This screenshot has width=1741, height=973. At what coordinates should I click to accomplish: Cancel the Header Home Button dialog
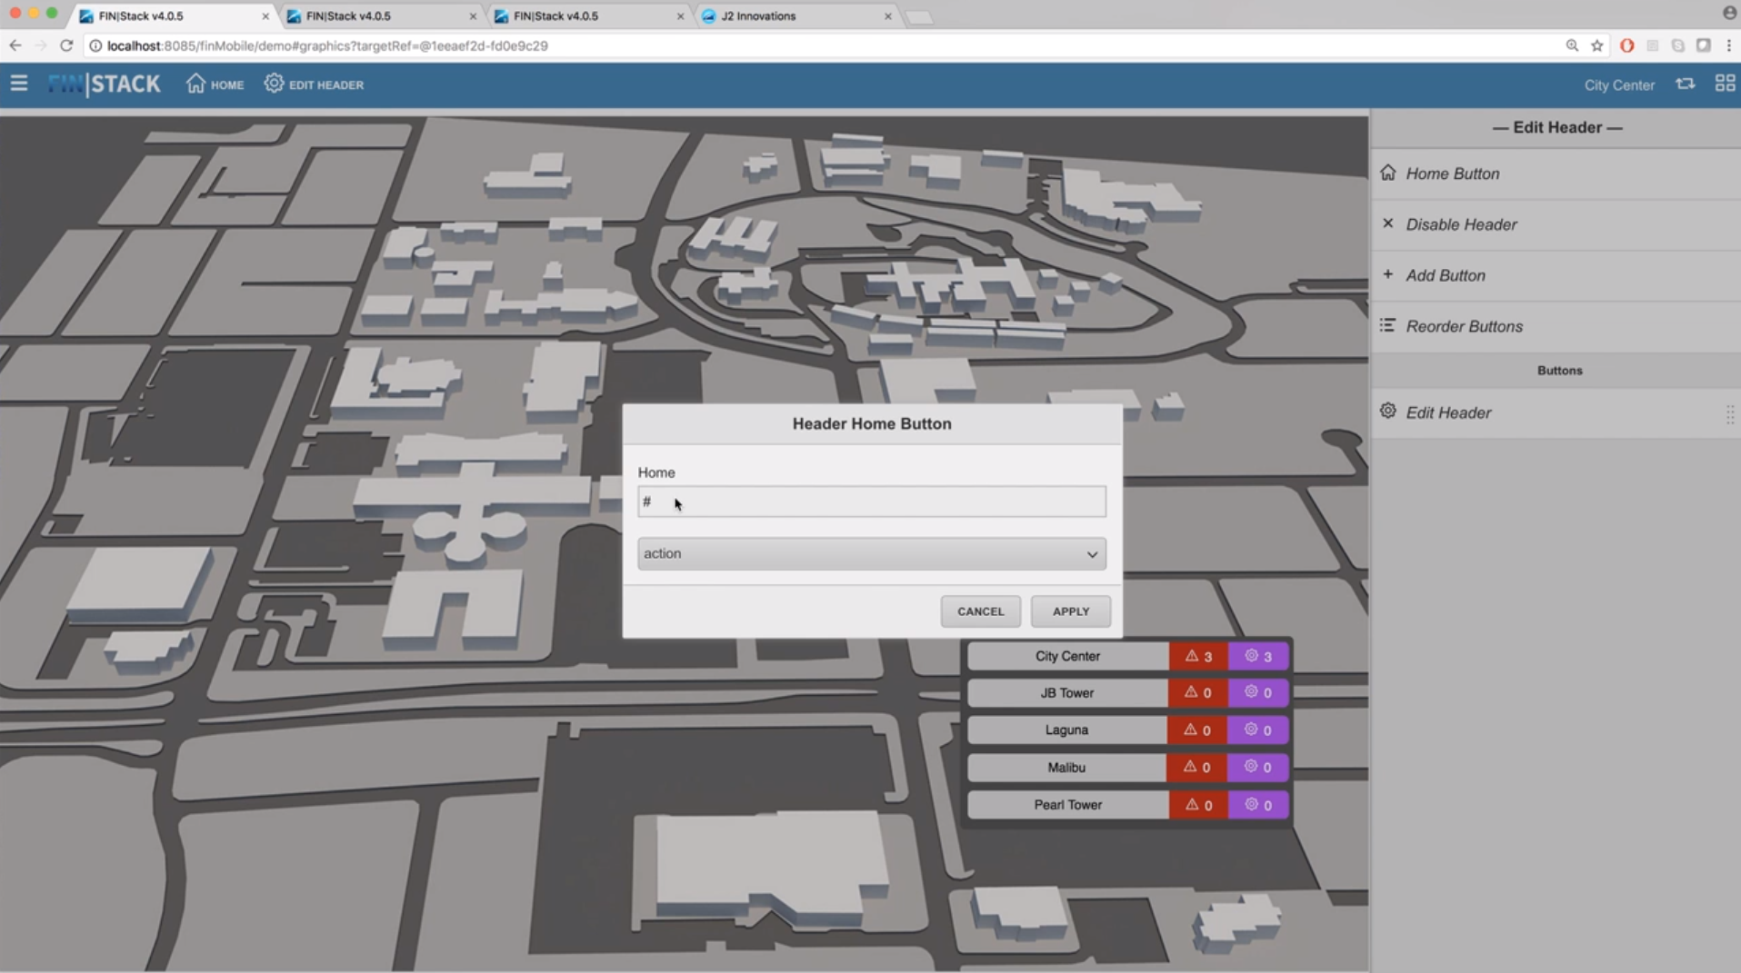980,611
